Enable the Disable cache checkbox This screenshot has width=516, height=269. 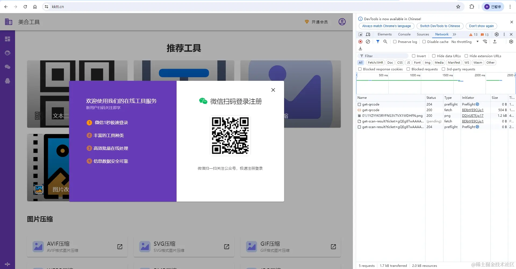click(x=424, y=42)
